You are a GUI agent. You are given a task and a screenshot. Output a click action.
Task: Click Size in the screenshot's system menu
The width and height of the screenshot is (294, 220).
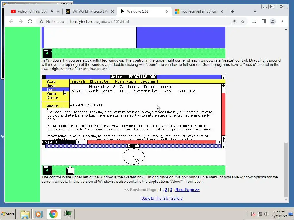click(x=51, y=81)
